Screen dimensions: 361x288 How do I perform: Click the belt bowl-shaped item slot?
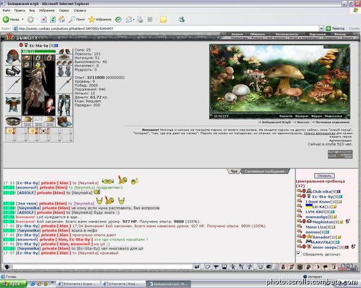(13, 121)
